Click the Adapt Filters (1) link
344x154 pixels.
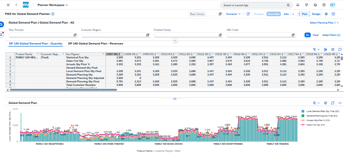(x=331, y=35)
